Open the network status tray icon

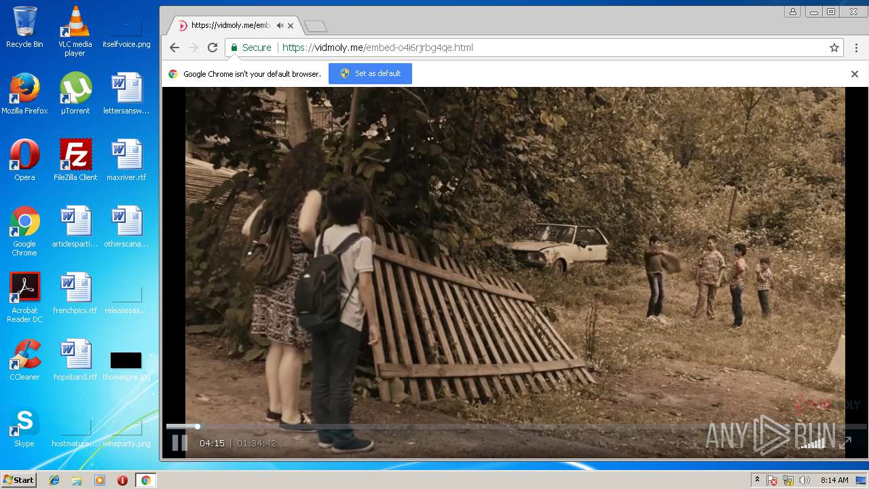788,480
